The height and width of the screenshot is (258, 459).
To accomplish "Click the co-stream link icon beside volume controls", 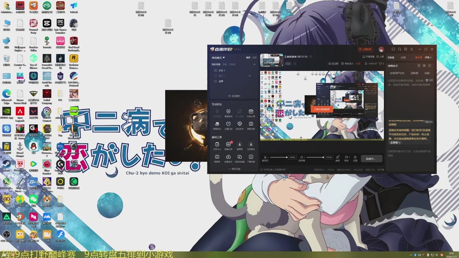I will pyautogui.click(x=337, y=157).
